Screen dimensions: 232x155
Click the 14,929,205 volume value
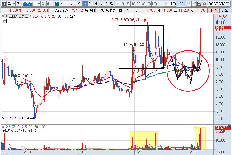tap(59, 10)
